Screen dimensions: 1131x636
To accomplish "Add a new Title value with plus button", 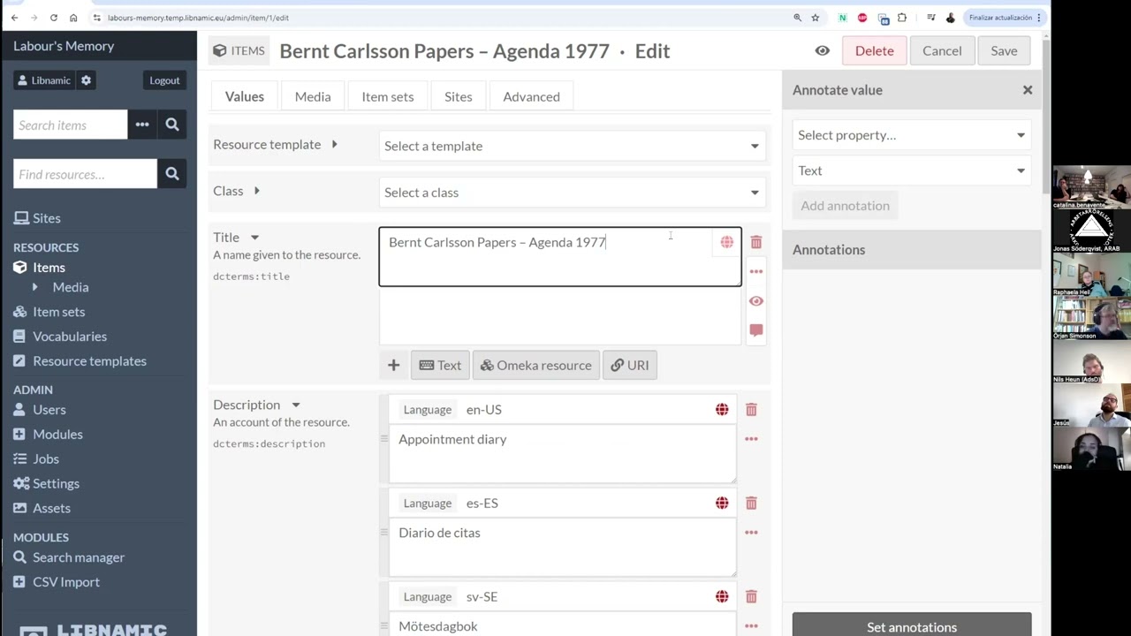I will click(x=393, y=366).
